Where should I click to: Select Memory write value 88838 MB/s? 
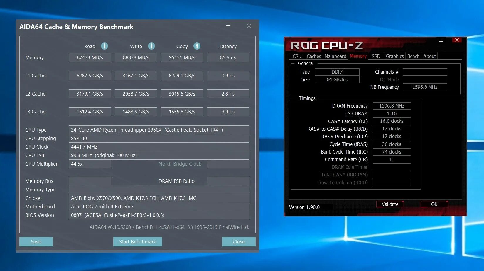[x=136, y=57]
